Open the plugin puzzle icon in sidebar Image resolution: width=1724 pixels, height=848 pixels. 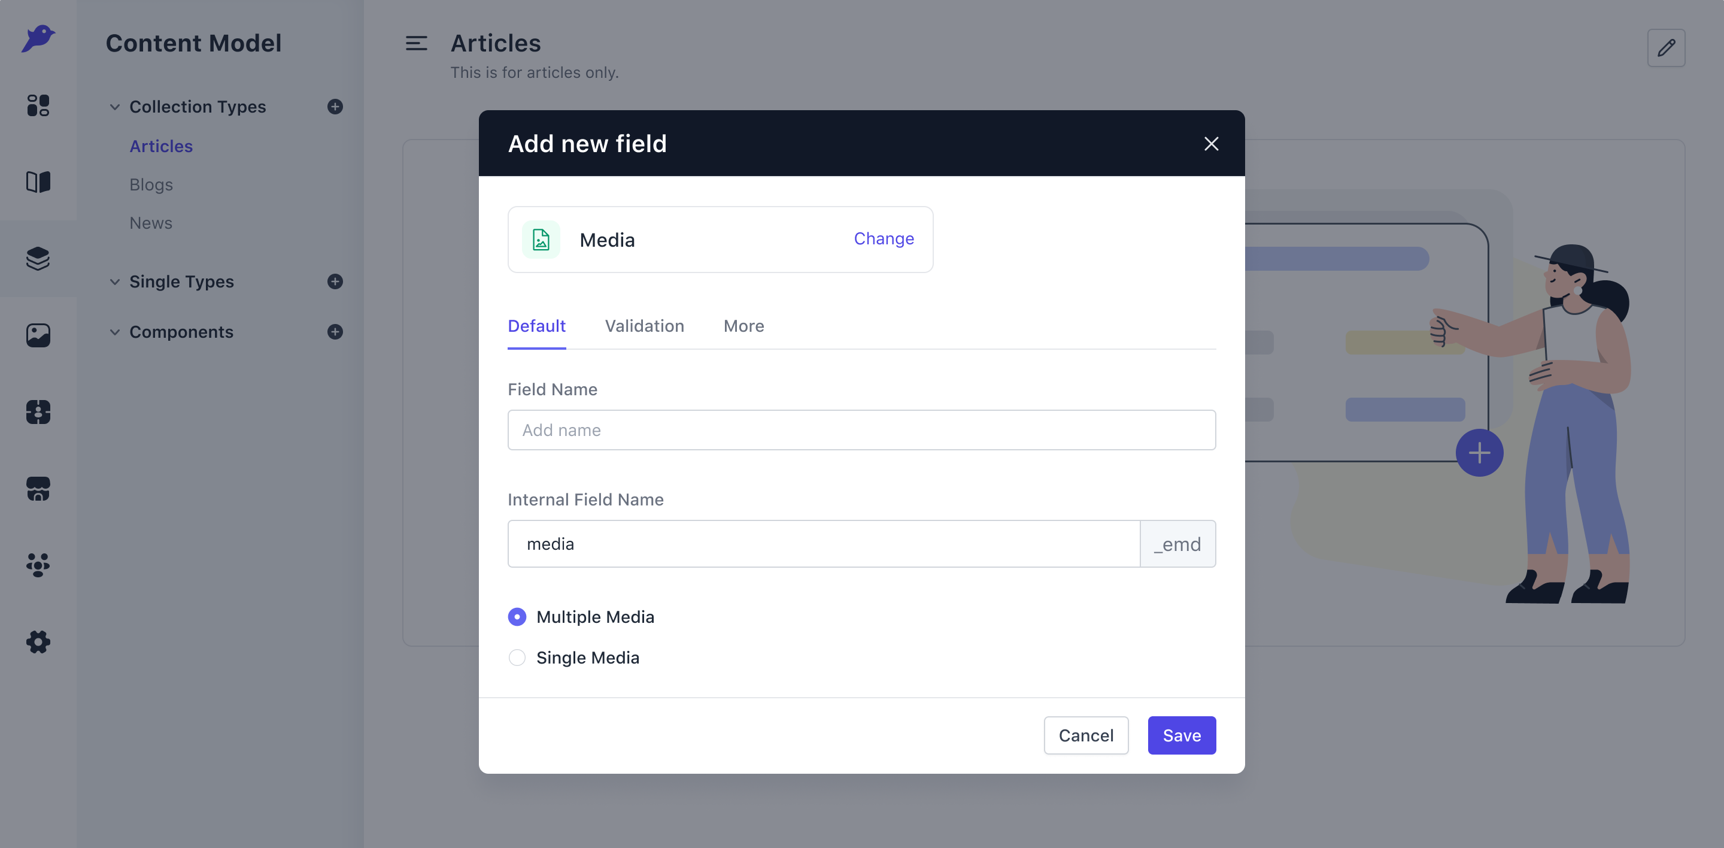coord(38,411)
